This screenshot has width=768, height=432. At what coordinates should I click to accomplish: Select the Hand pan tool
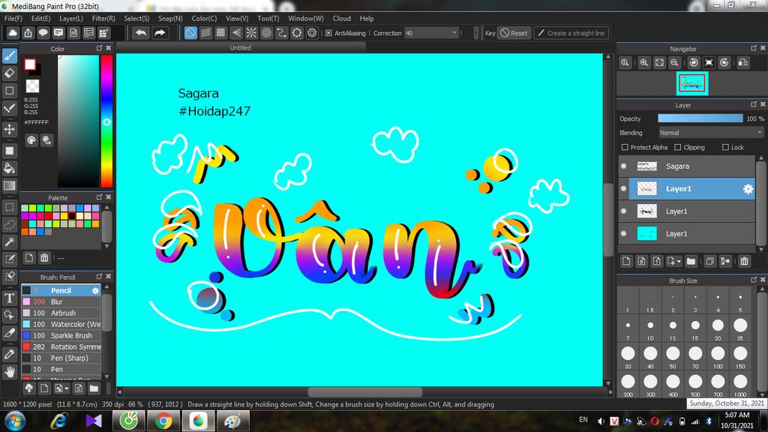click(9, 372)
